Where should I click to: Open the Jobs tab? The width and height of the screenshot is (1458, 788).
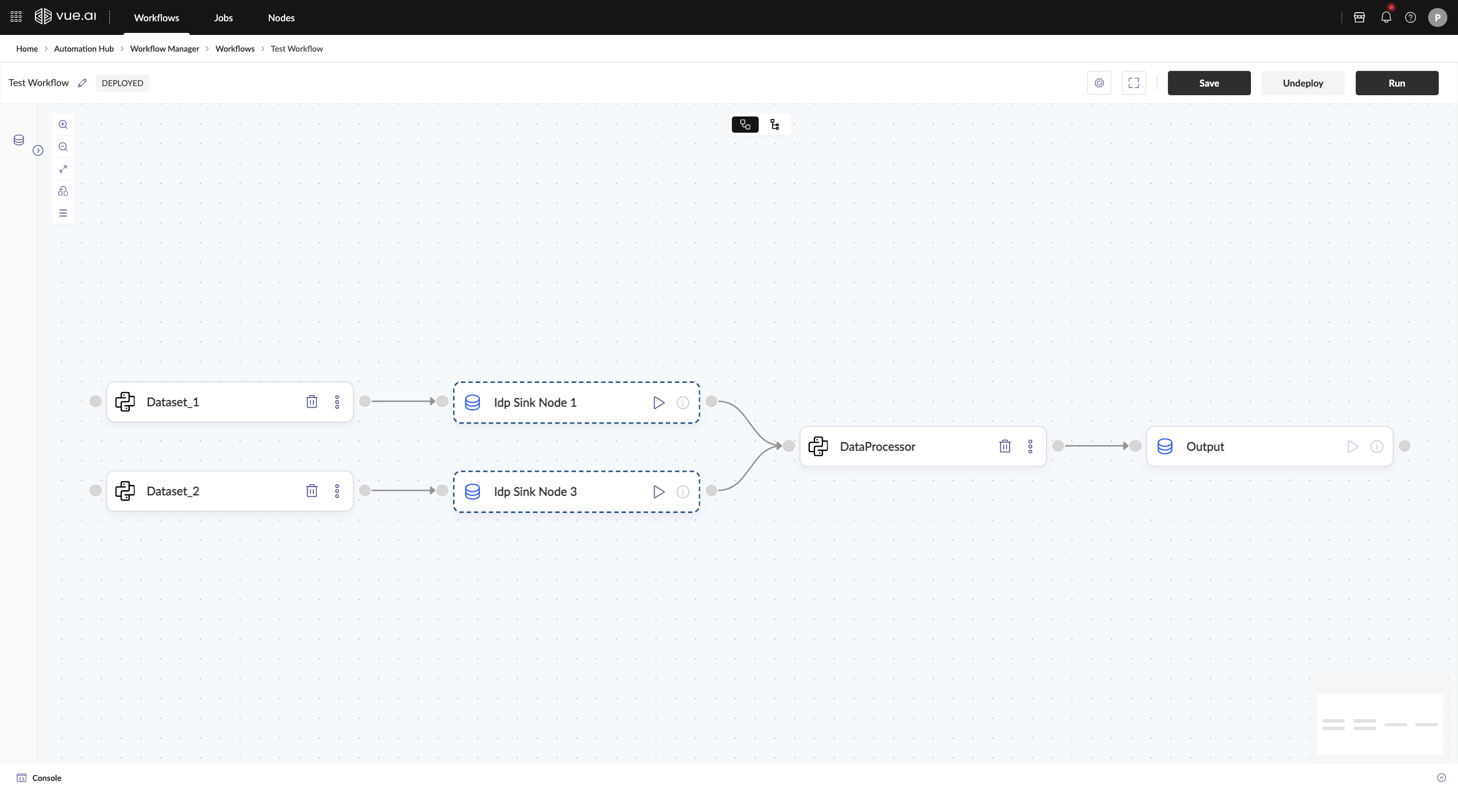pyautogui.click(x=223, y=18)
